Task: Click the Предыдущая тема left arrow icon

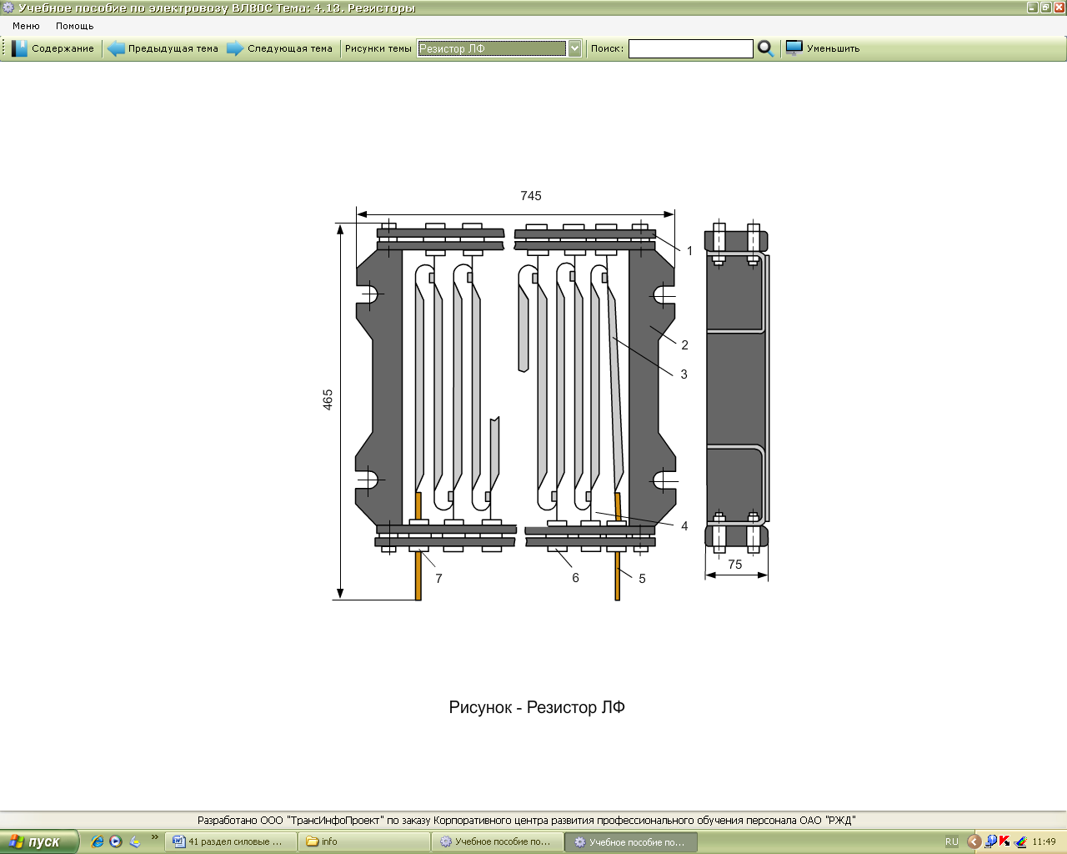Action: pyautogui.click(x=117, y=48)
